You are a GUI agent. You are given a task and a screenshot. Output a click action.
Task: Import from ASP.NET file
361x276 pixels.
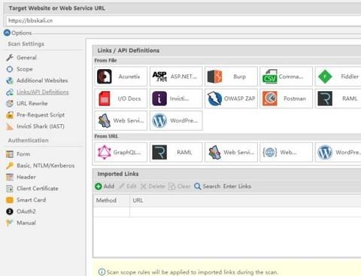click(x=176, y=77)
